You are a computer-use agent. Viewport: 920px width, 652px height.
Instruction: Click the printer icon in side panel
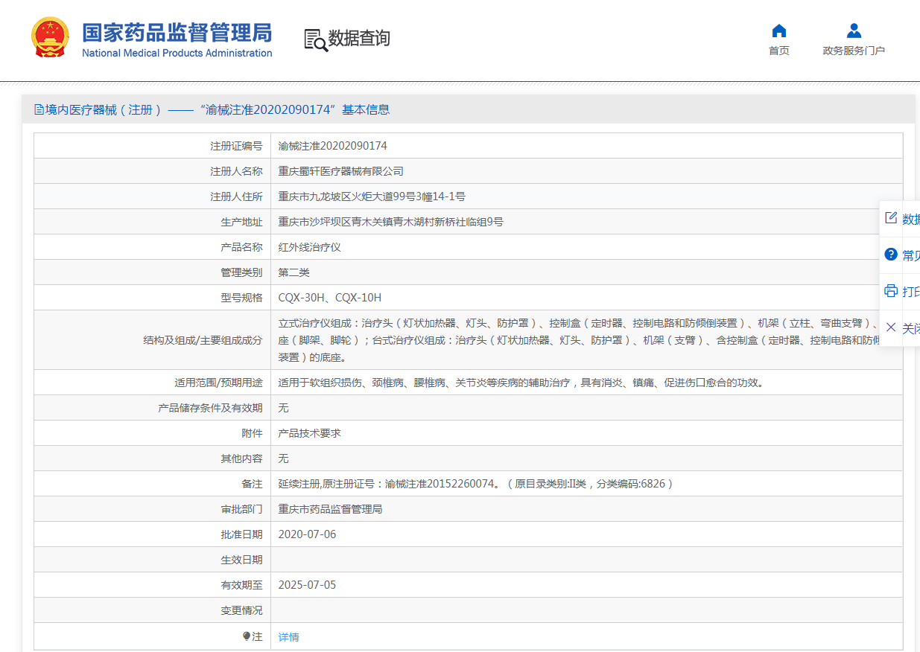[891, 291]
